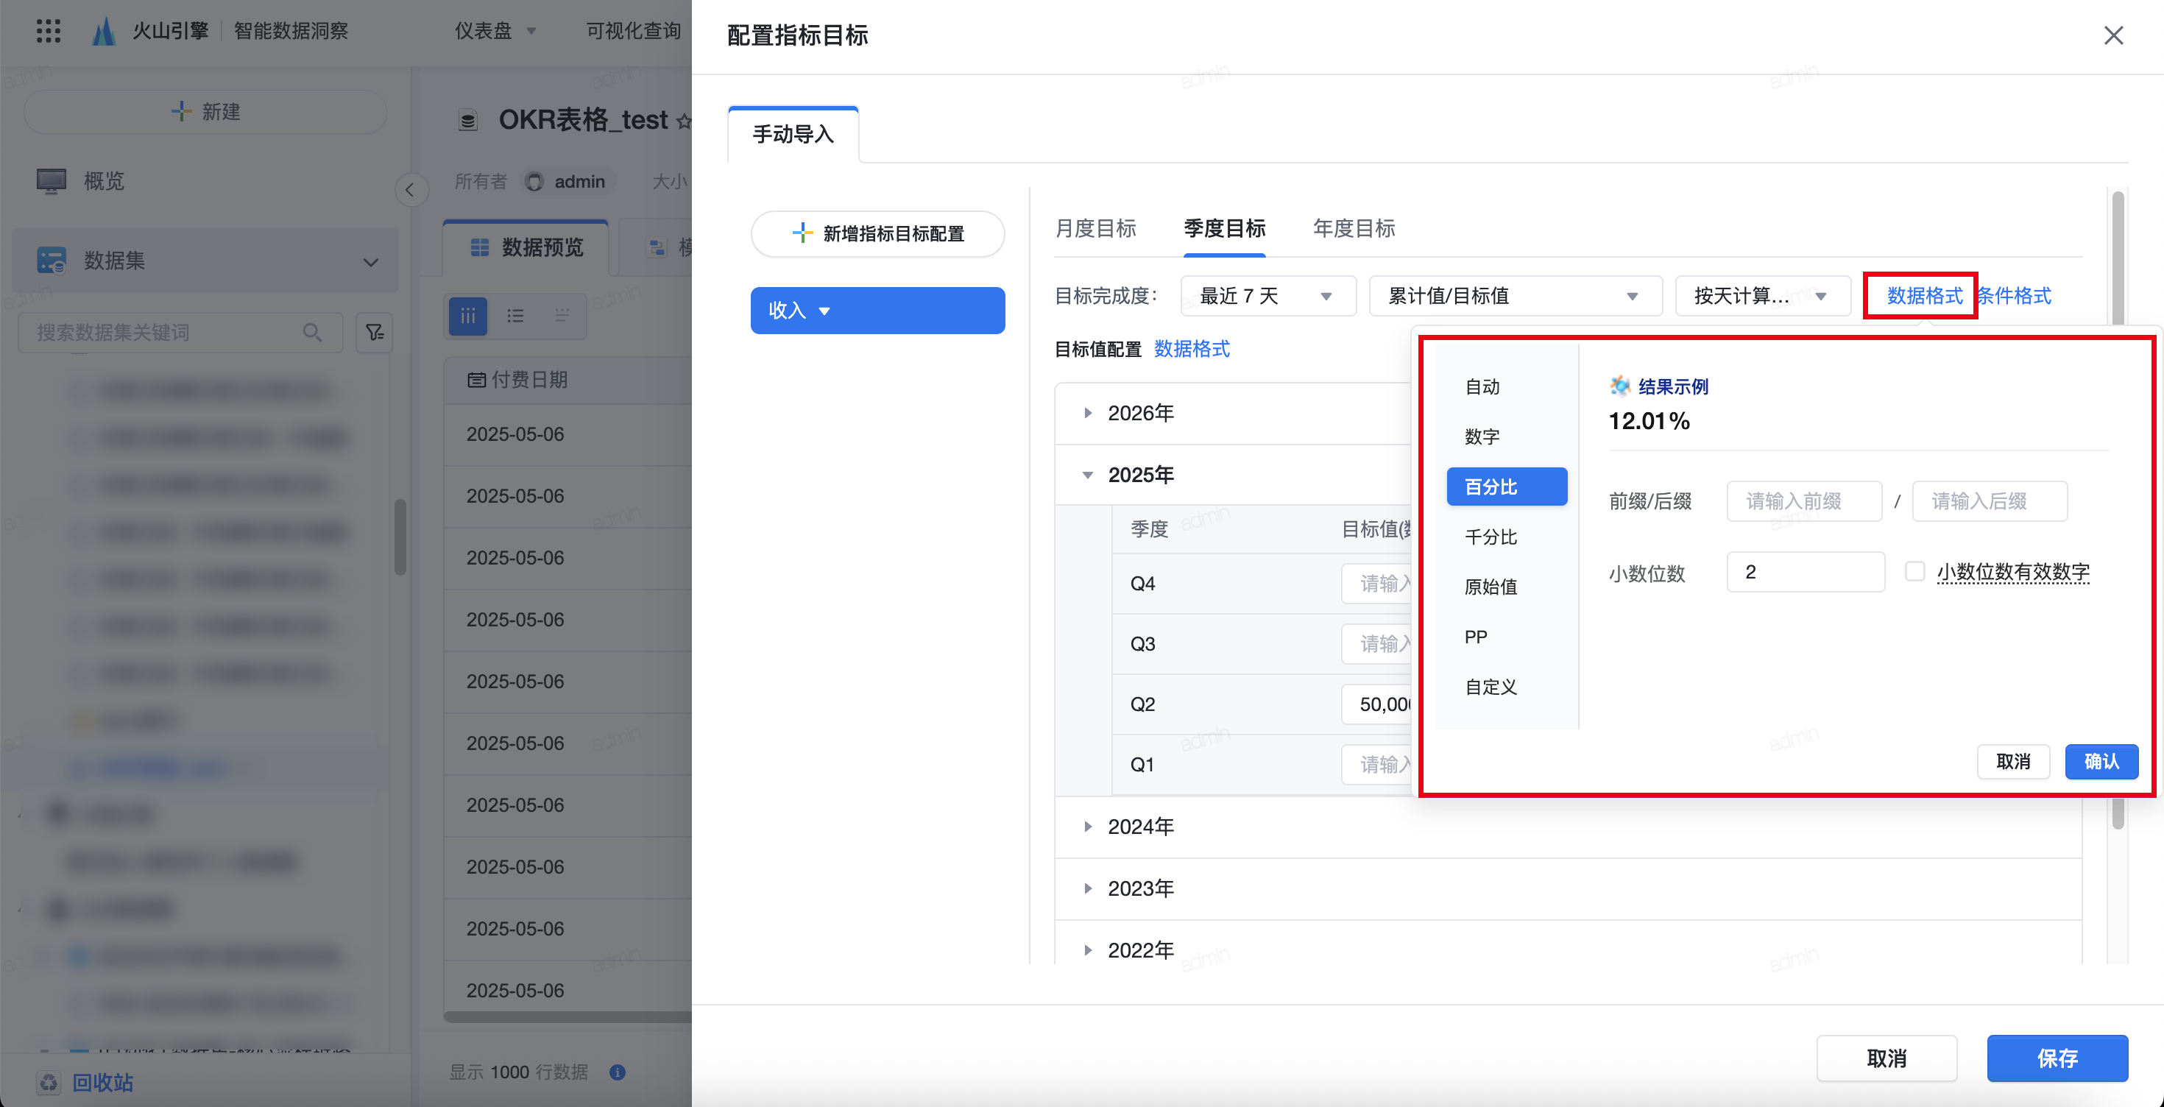
Task: Click the 付费日期 column header
Action: click(x=518, y=380)
